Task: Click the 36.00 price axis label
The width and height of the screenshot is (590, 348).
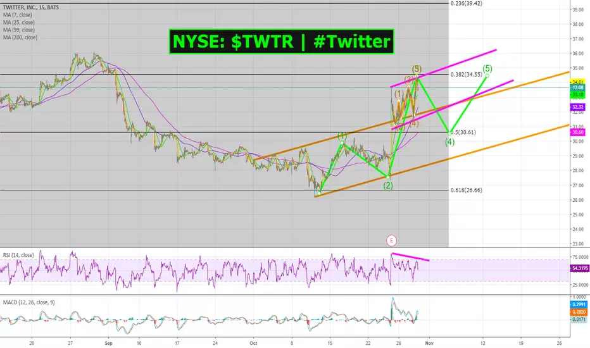Action: 578,53
